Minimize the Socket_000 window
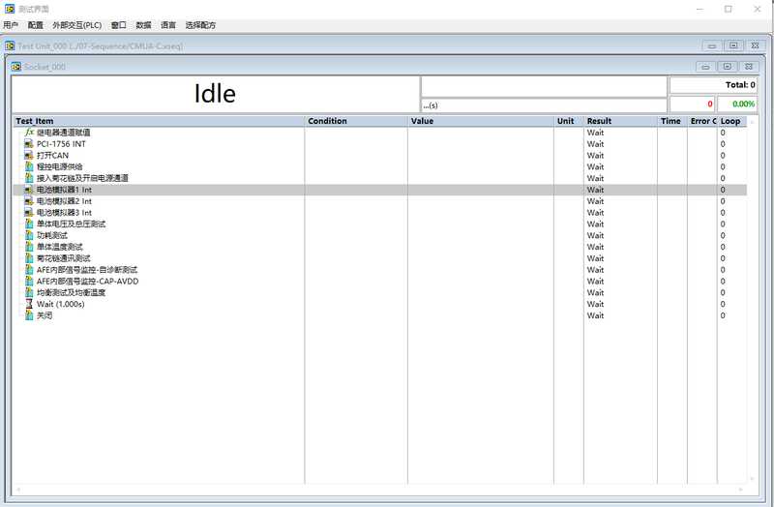The width and height of the screenshot is (774, 507). 706,67
